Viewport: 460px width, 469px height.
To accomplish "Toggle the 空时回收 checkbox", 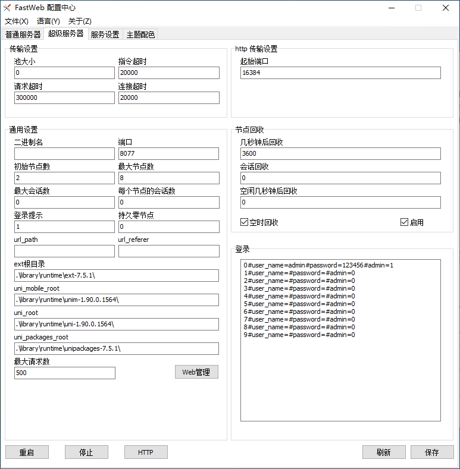I will pos(259,222).
